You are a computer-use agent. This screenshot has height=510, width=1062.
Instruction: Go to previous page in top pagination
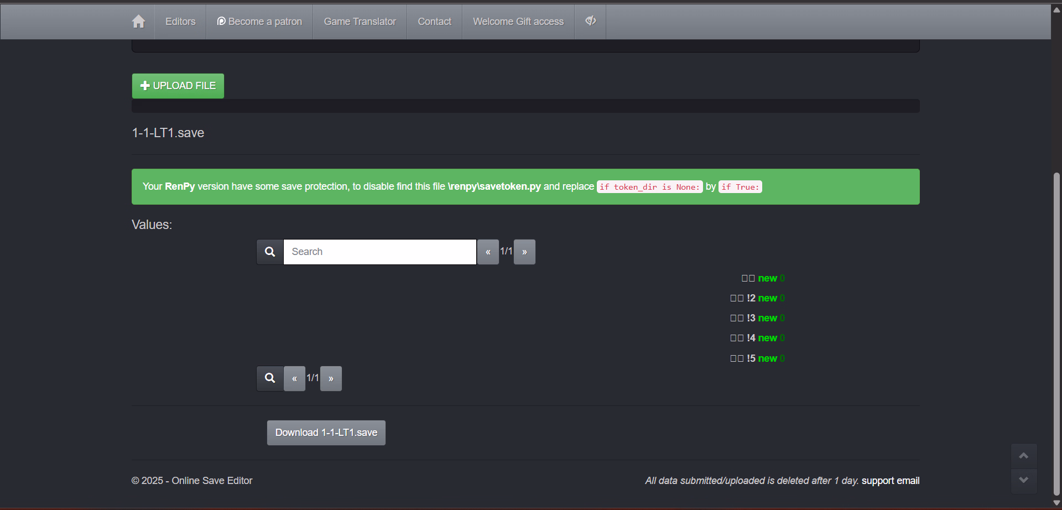[488, 252]
